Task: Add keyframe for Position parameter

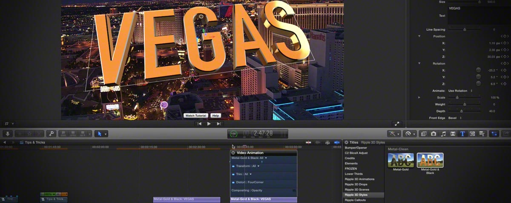Action: click(x=505, y=36)
